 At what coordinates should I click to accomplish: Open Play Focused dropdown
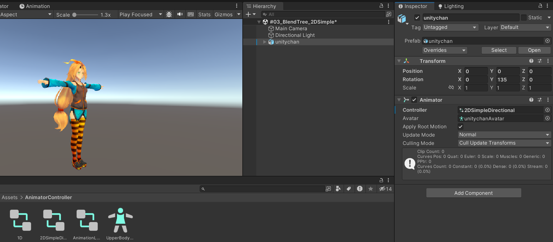141,14
